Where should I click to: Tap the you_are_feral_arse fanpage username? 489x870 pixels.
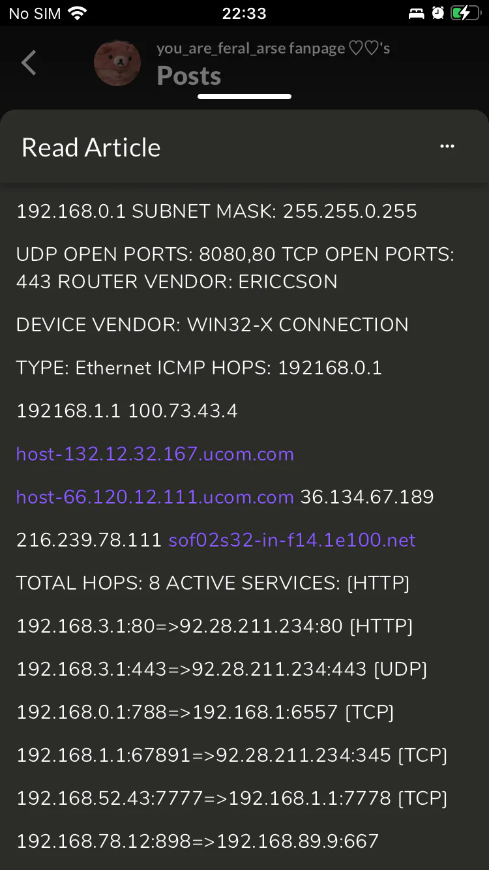tap(273, 48)
